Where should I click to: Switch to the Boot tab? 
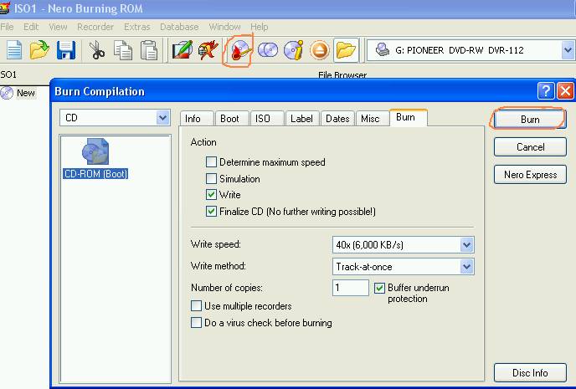[x=231, y=119]
